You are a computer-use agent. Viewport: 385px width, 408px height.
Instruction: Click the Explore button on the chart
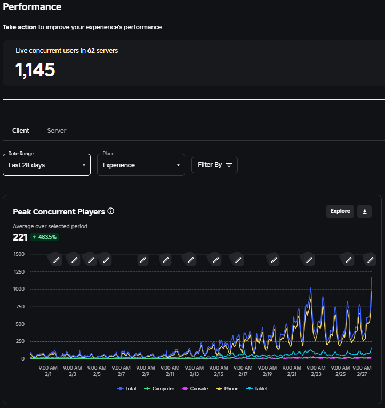point(340,211)
